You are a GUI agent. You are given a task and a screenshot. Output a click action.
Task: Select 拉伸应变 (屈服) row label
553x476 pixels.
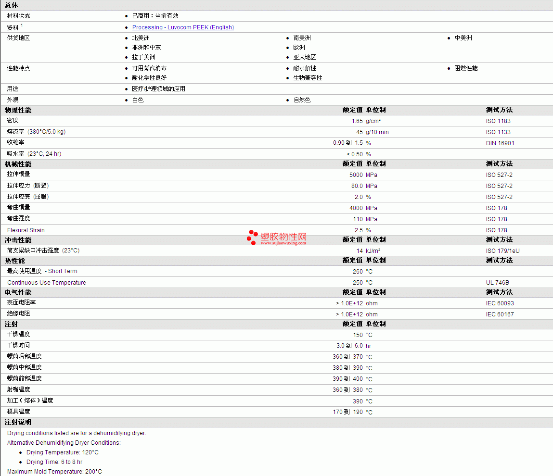[28, 196]
